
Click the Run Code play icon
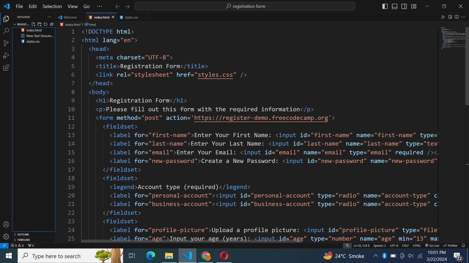pos(443,17)
